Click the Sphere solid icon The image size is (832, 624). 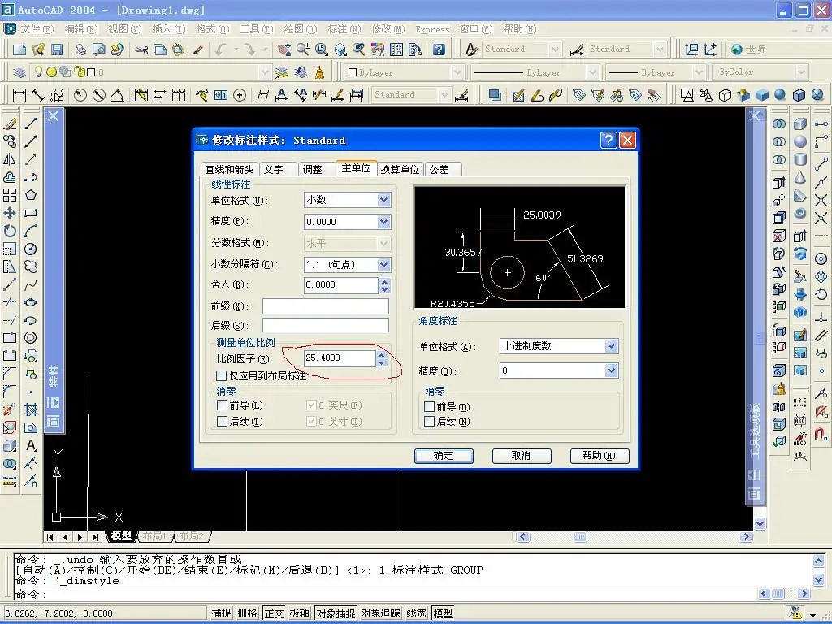(x=800, y=141)
